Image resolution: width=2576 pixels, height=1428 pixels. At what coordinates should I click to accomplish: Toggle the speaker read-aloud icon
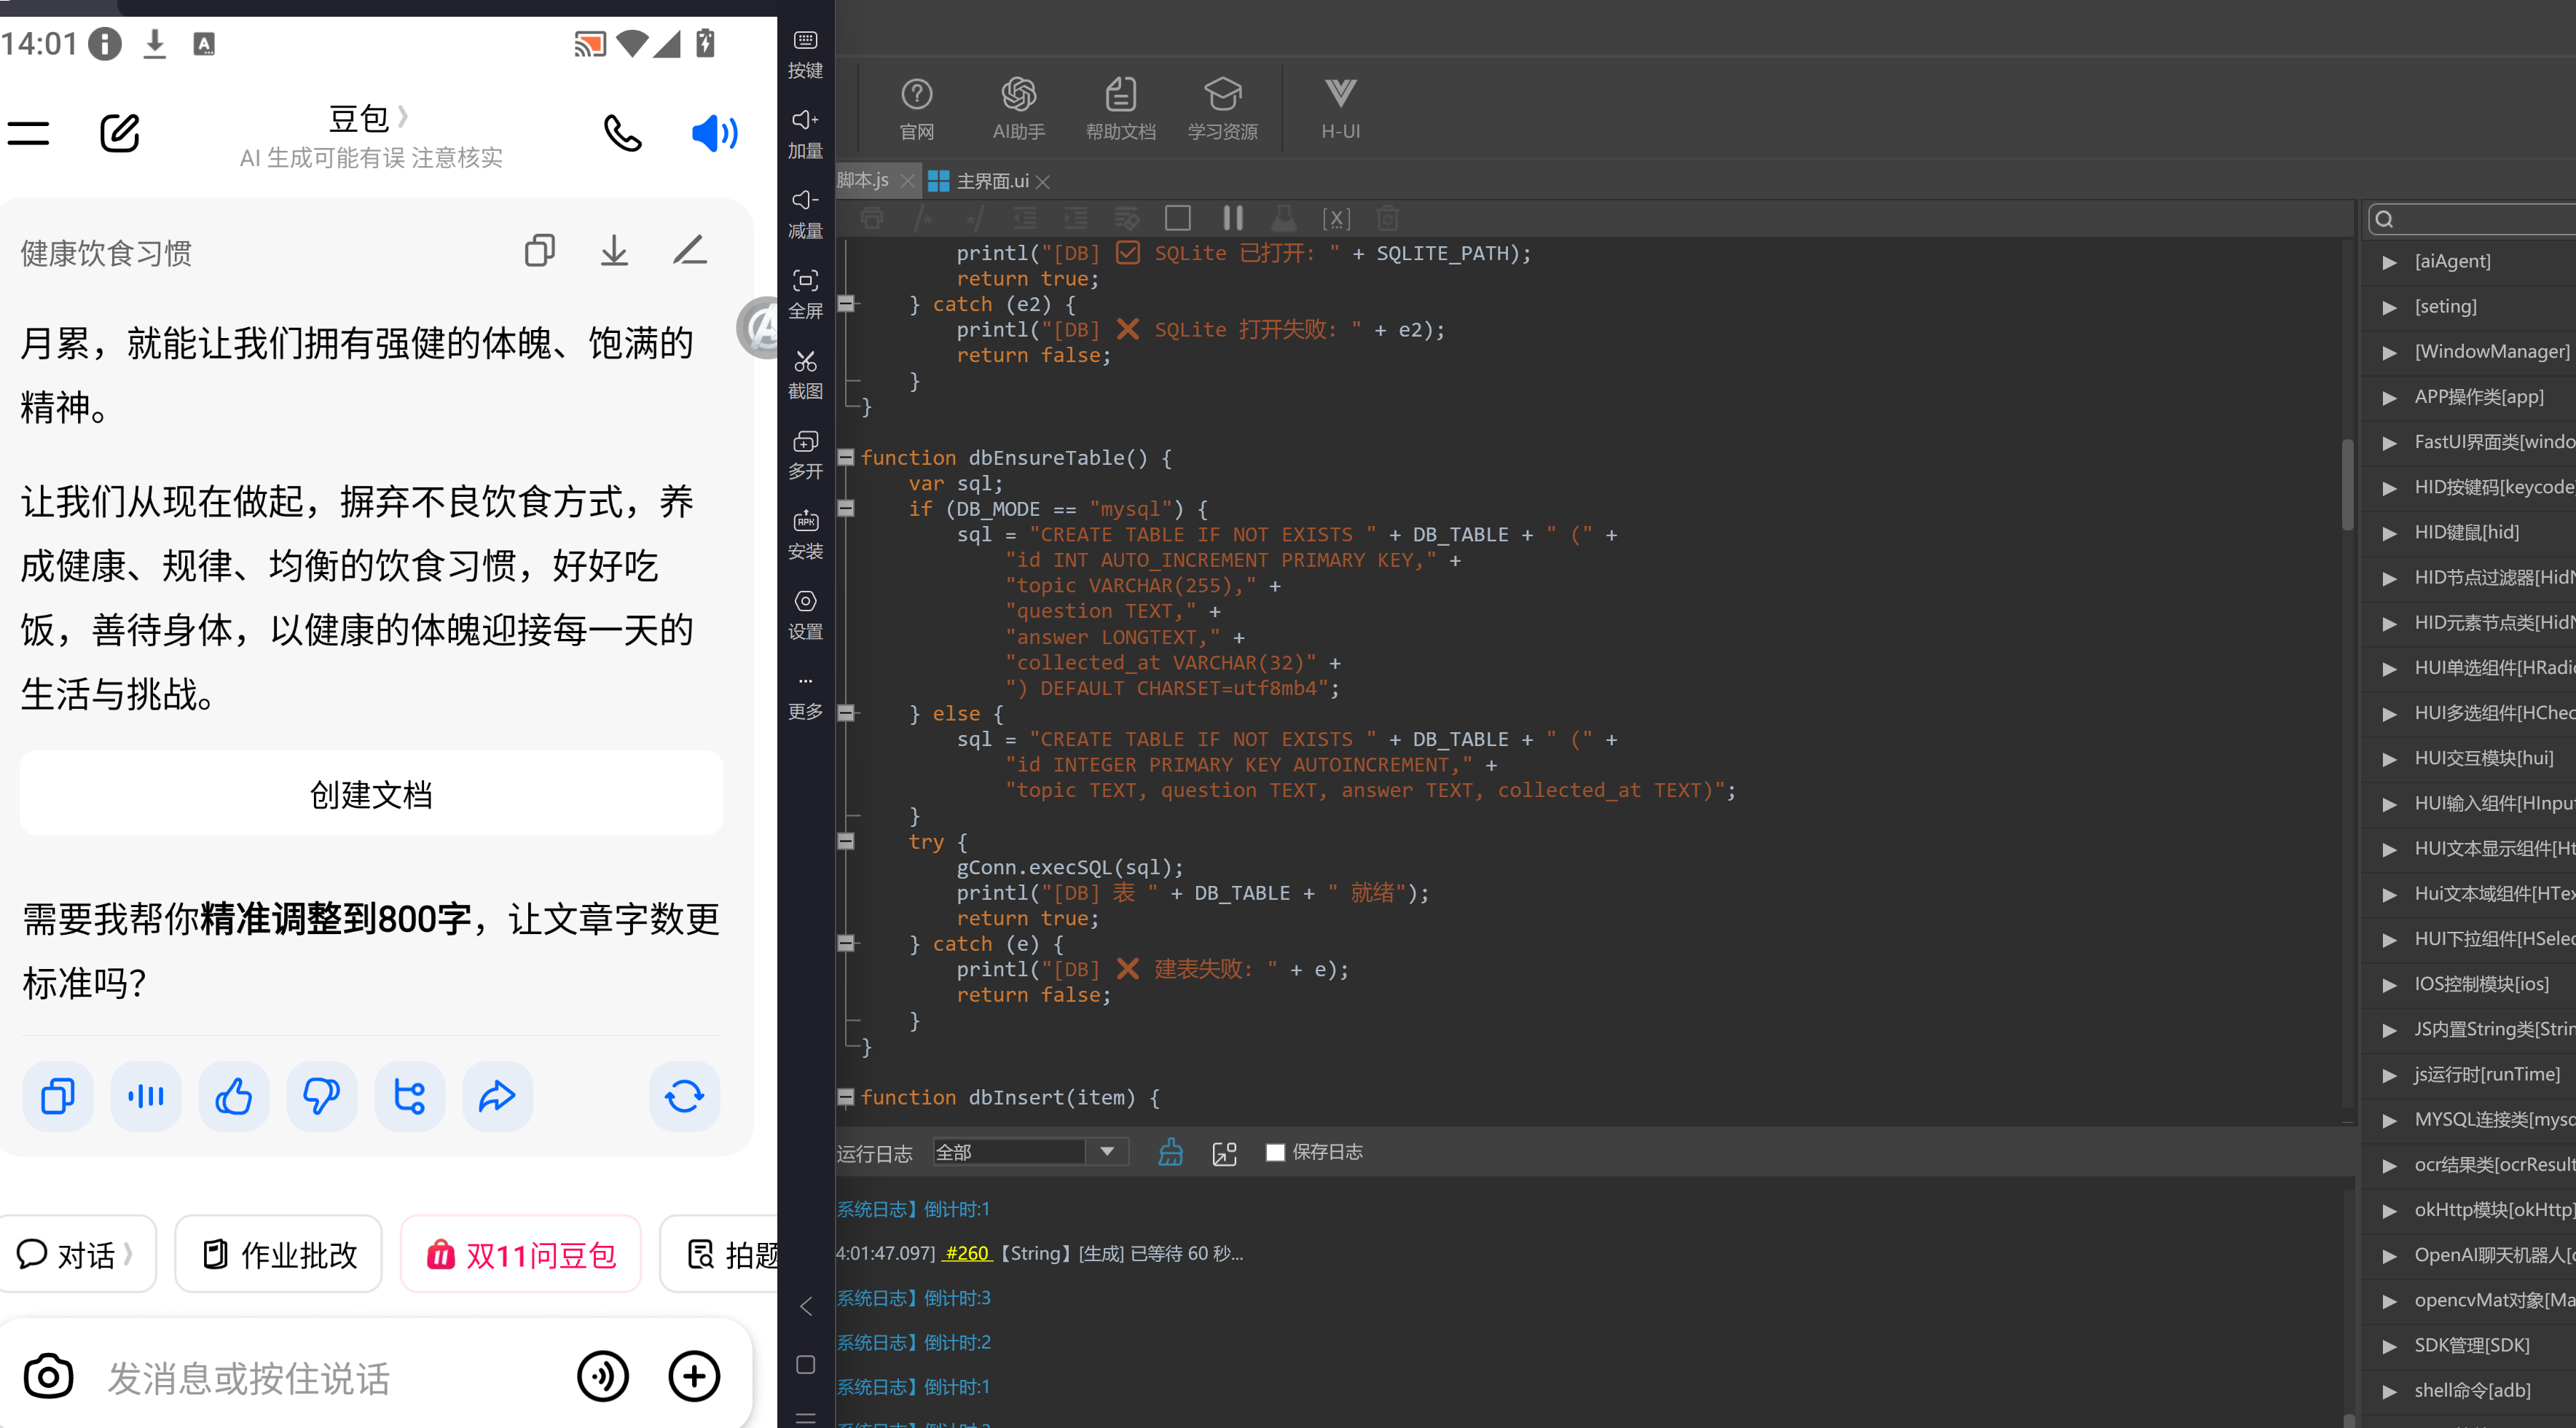coord(714,133)
